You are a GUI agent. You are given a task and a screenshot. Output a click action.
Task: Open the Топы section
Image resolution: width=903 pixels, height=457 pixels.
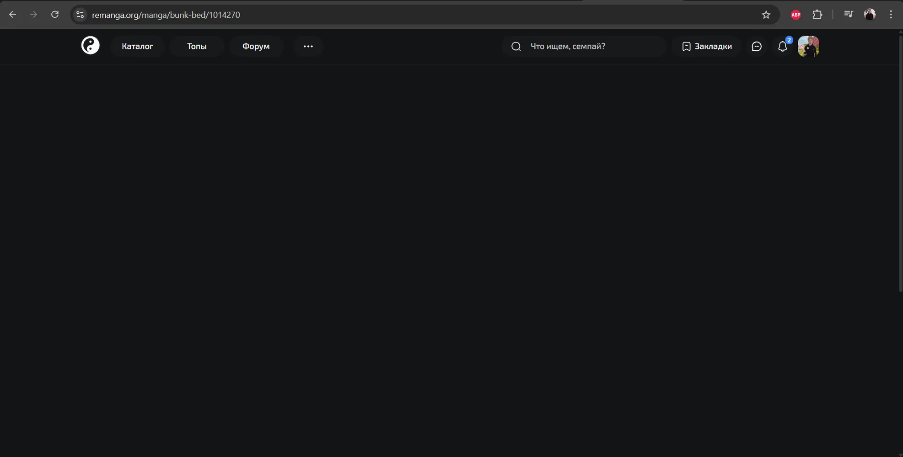point(197,46)
